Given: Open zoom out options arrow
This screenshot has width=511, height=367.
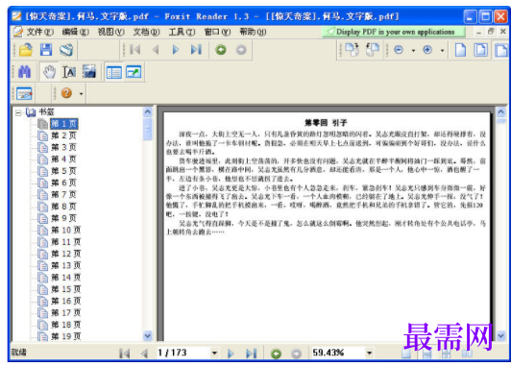Looking at the screenshot, I should tap(413, 51).
